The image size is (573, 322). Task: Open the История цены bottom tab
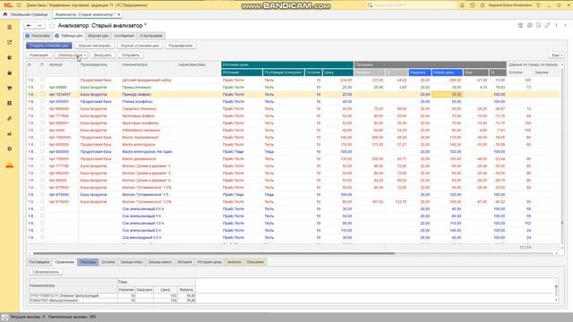(210, 262)
